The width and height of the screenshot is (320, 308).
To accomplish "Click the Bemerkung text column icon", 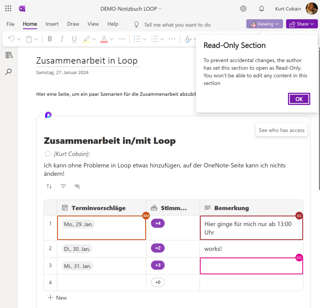I will tap(207, 208).
